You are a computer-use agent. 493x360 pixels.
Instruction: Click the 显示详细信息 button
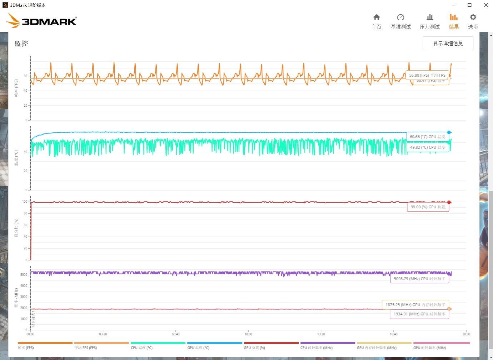tap(448, 44)
